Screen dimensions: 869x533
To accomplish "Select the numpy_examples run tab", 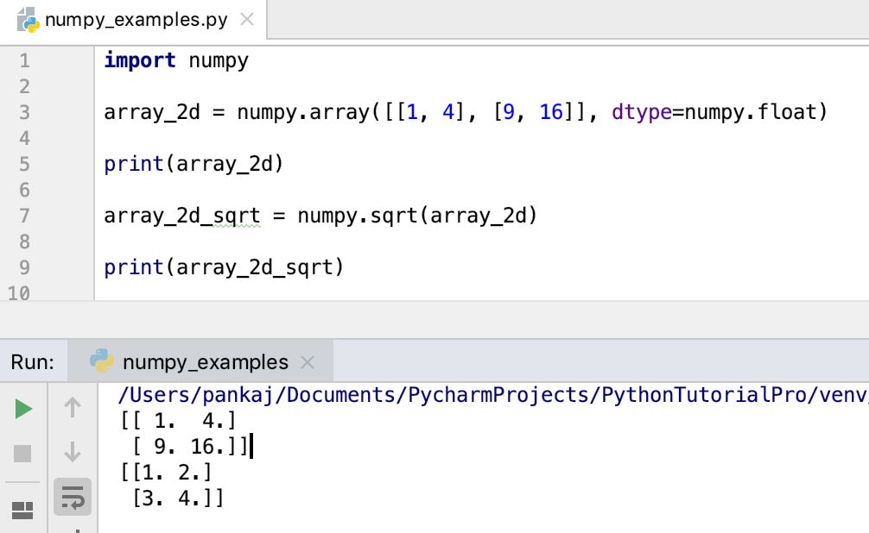I will pyautogui.click(x=207, y=361).
